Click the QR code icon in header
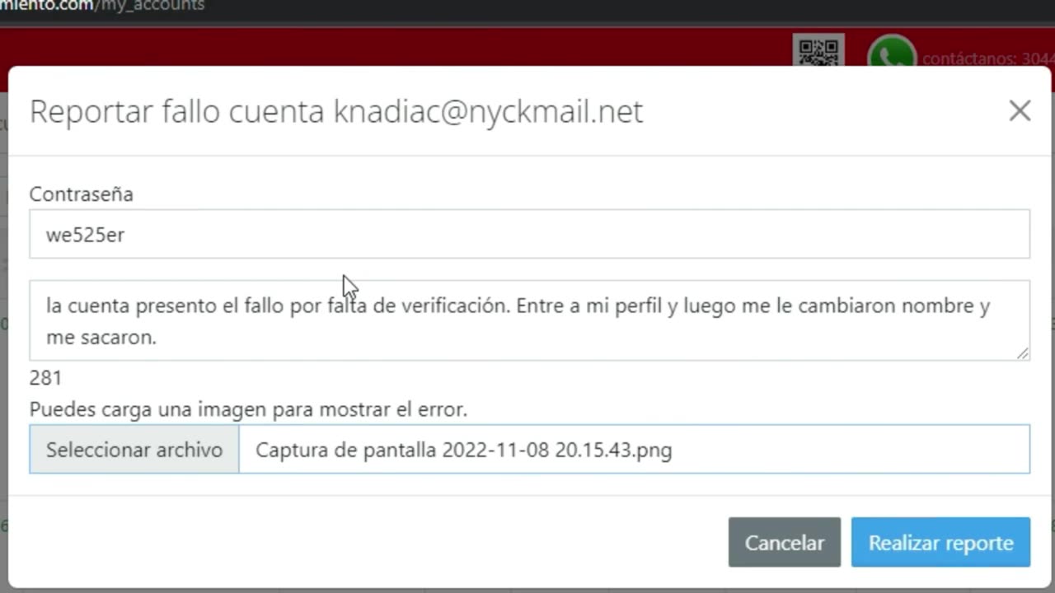The height and width of the screenshot is (593, 1055). [818, 51]
